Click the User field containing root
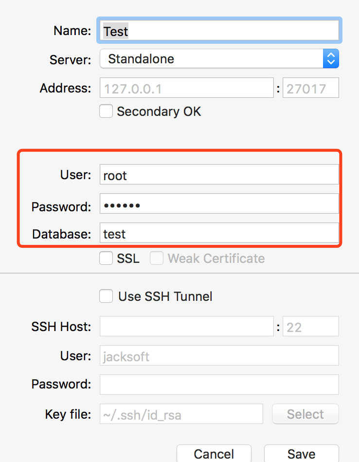Image resolution: width=359 pixels, height=462 pixels. 219,174
